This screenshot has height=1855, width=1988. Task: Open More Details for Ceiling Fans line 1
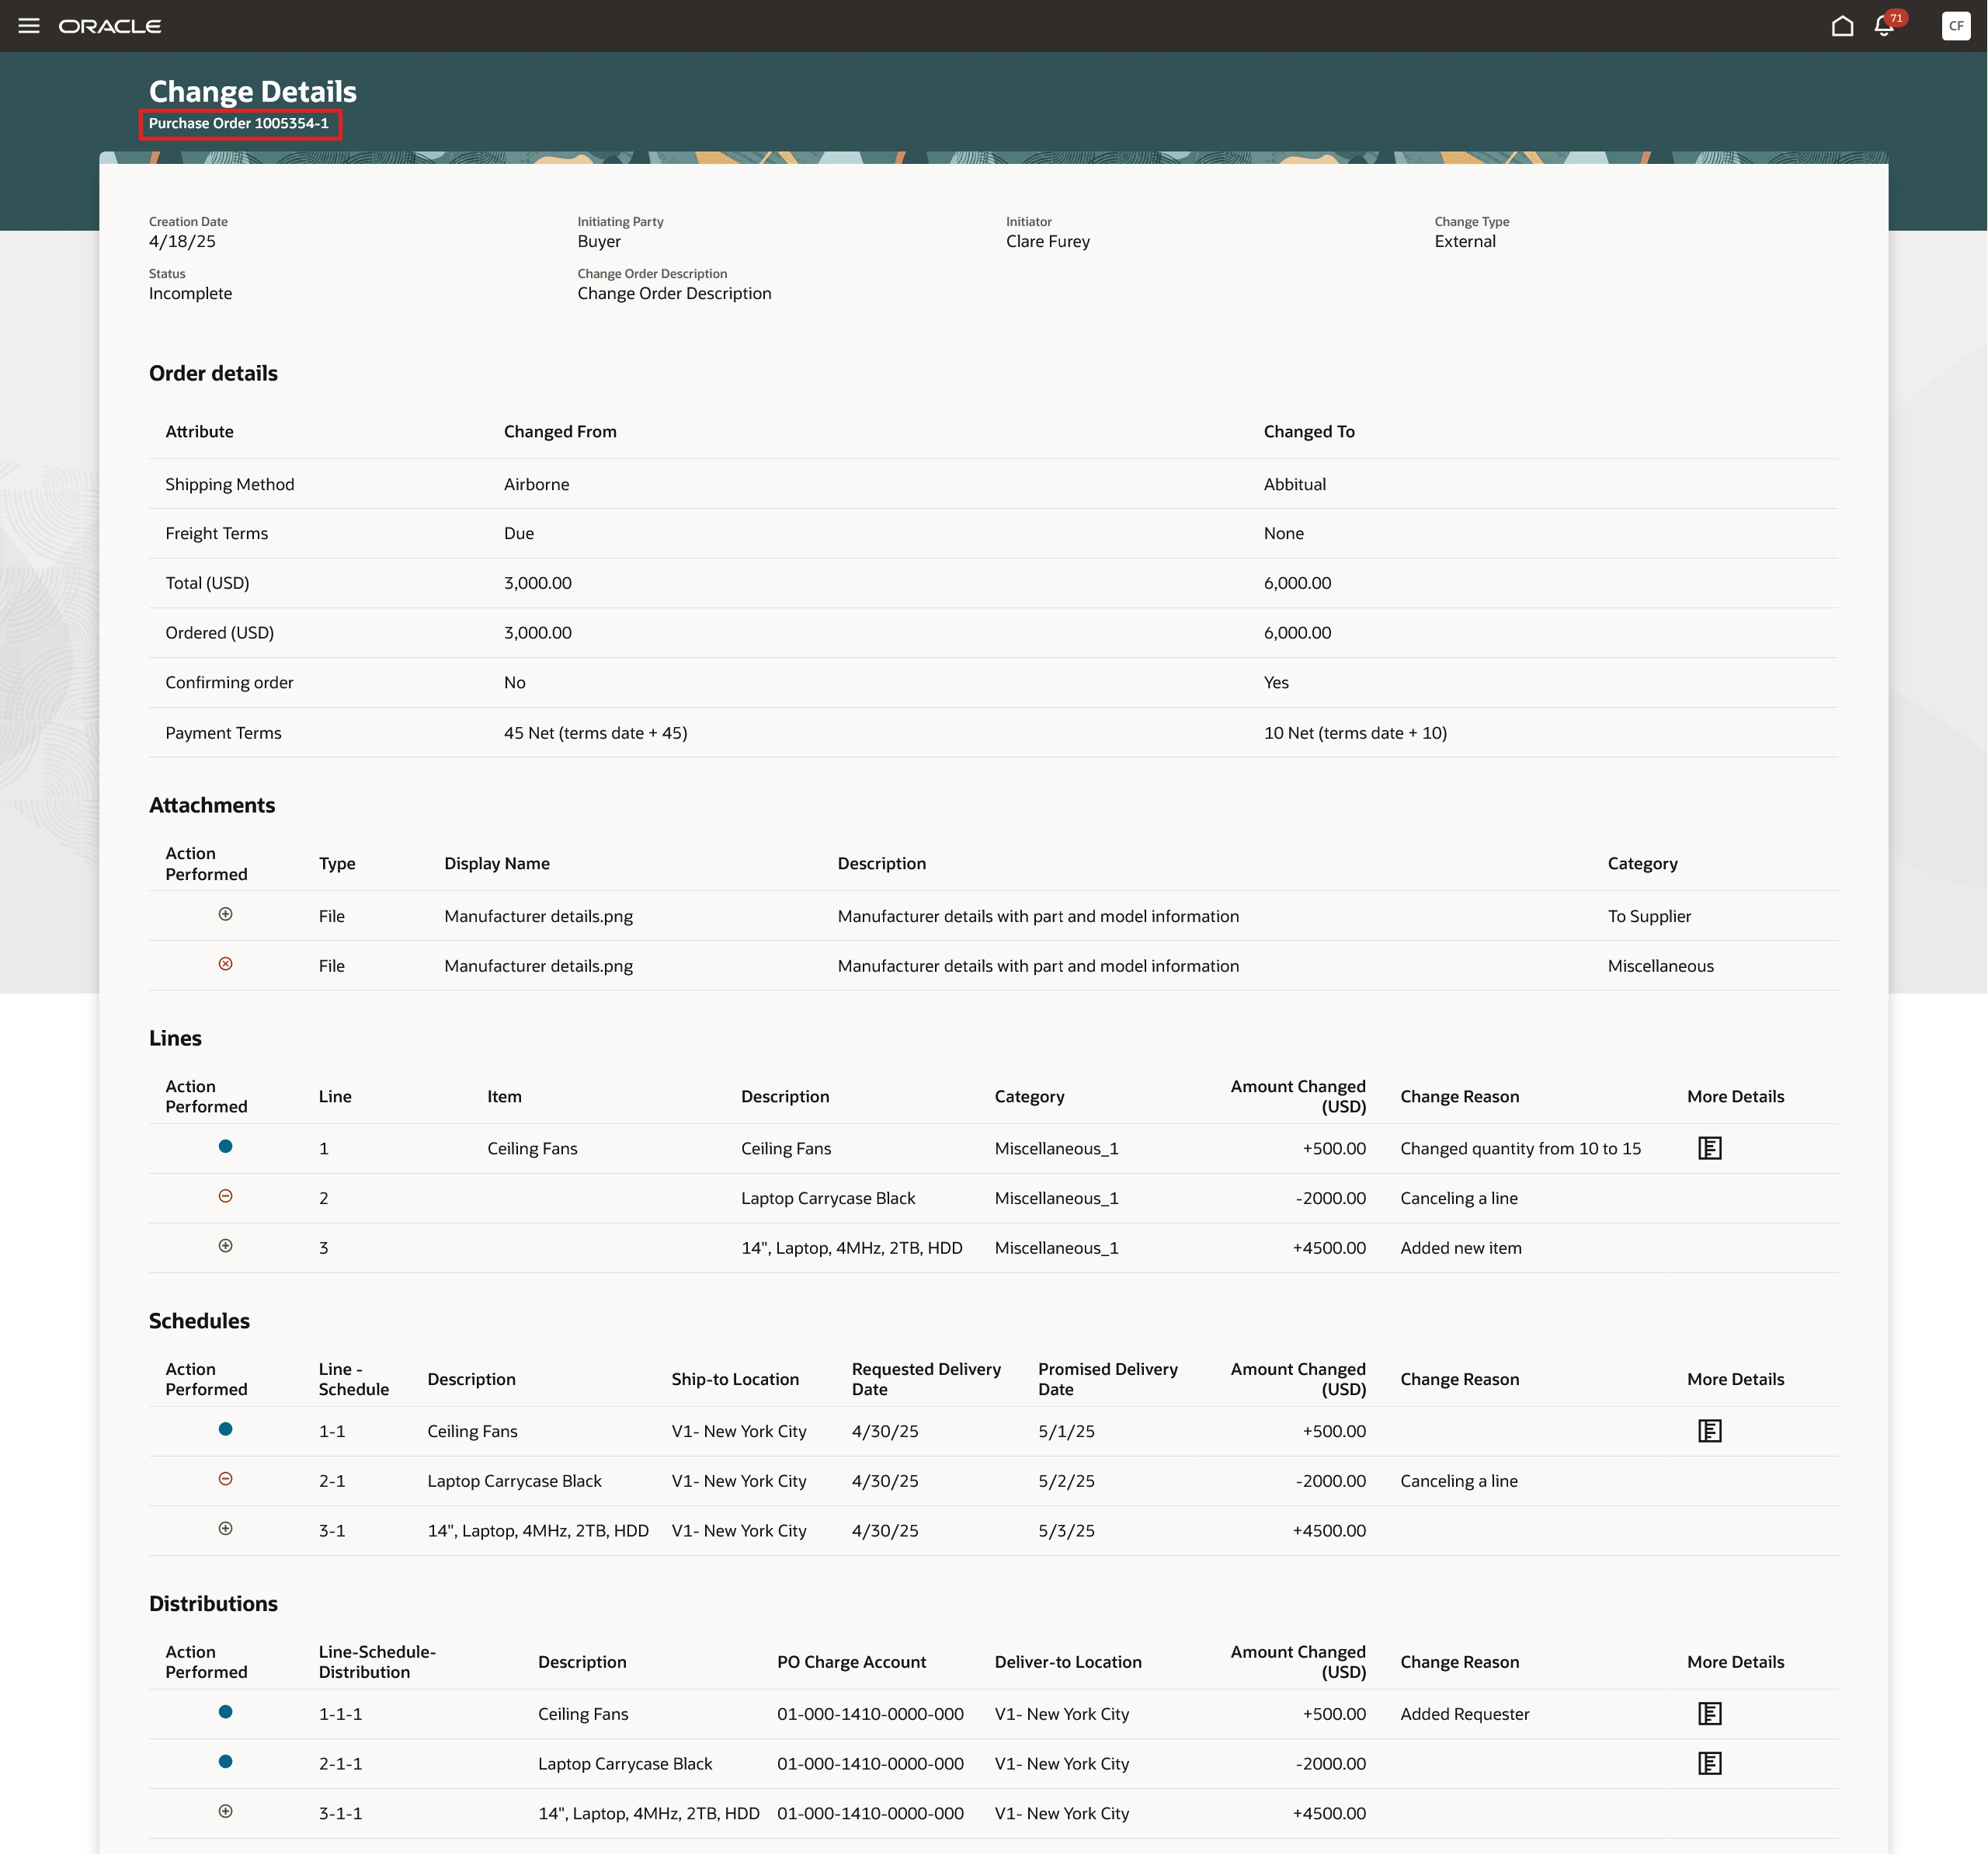(1710, 1147)
